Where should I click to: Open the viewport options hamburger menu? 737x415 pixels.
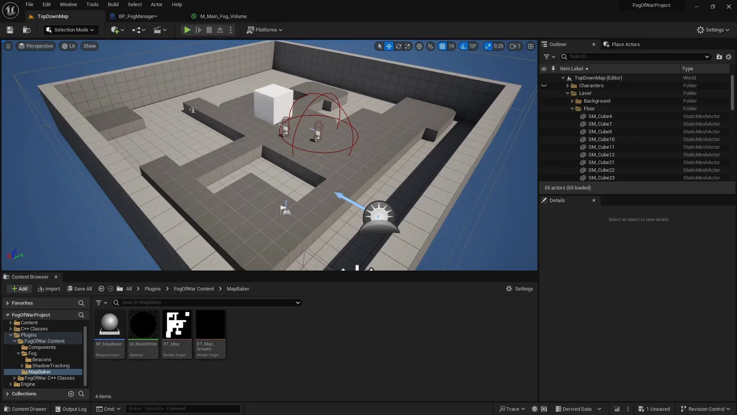point(8,46)
